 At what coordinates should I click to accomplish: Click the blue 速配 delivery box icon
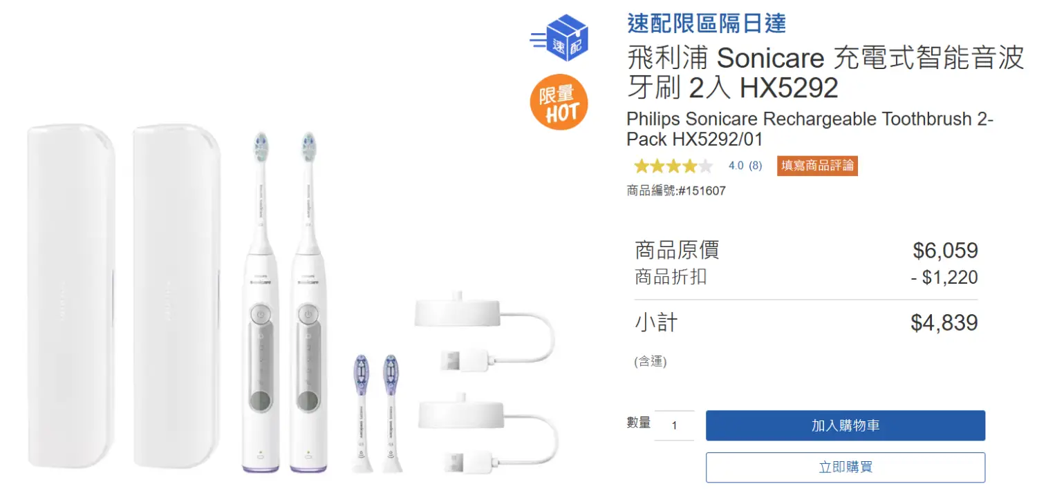pos(559,38)
